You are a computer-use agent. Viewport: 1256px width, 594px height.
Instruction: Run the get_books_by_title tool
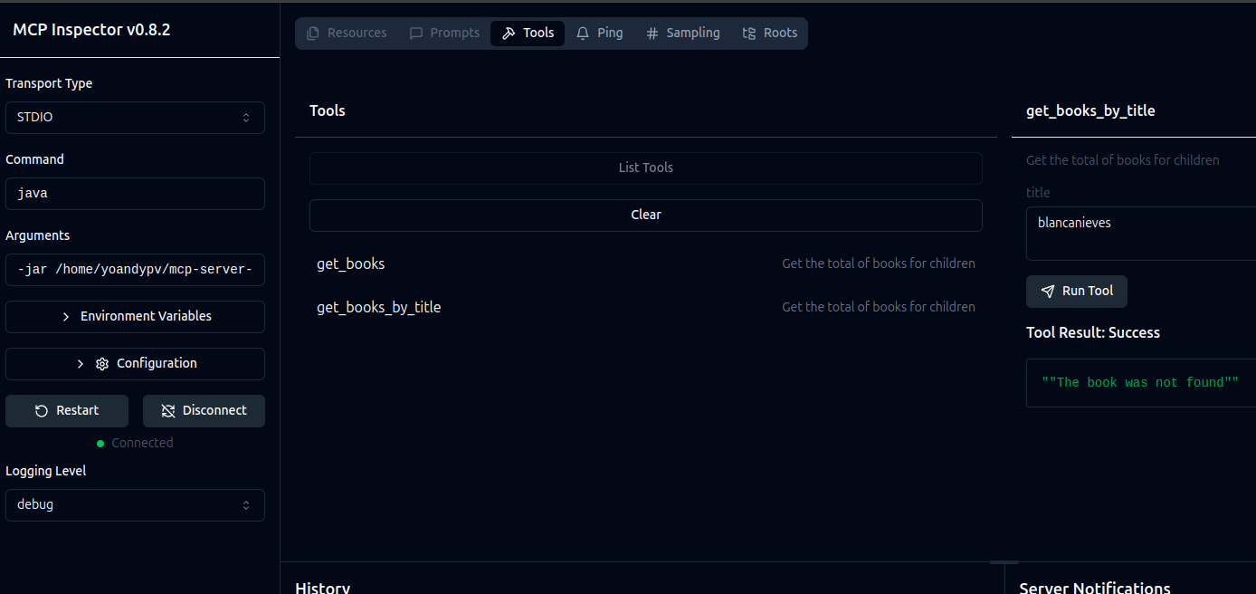coord(1077,292)
